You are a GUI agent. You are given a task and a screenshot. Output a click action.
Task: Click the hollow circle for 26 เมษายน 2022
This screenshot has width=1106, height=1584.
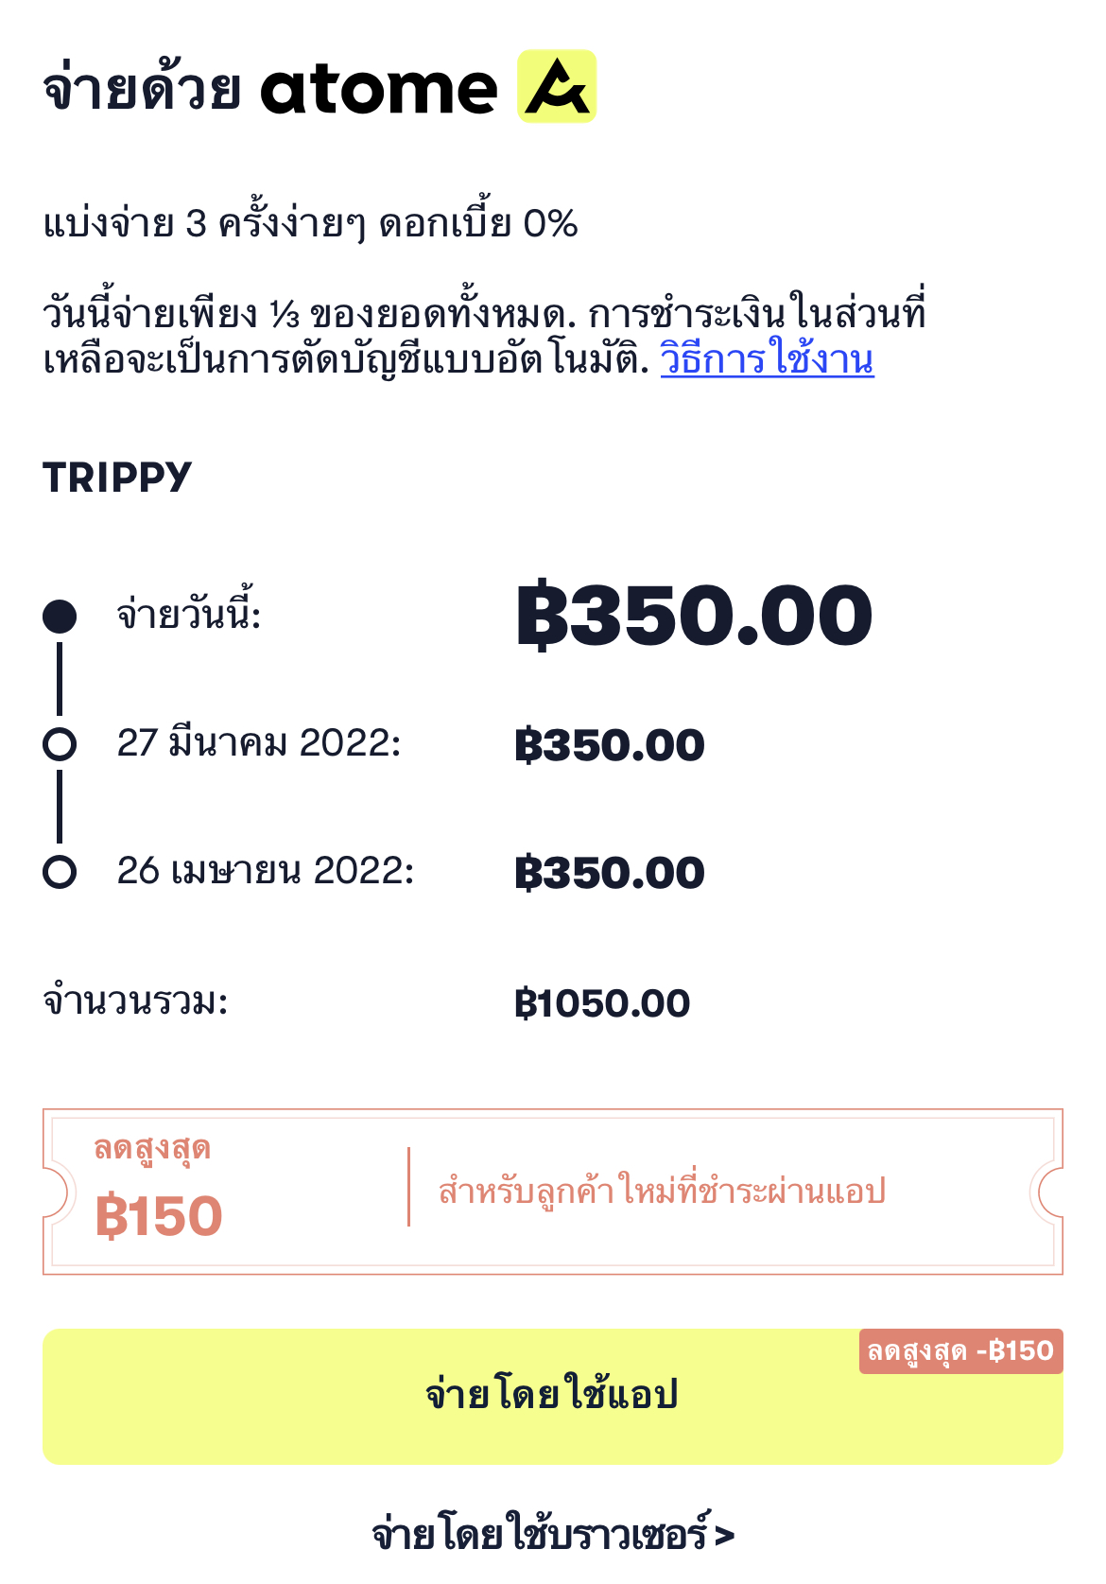(x=60, y=871)
